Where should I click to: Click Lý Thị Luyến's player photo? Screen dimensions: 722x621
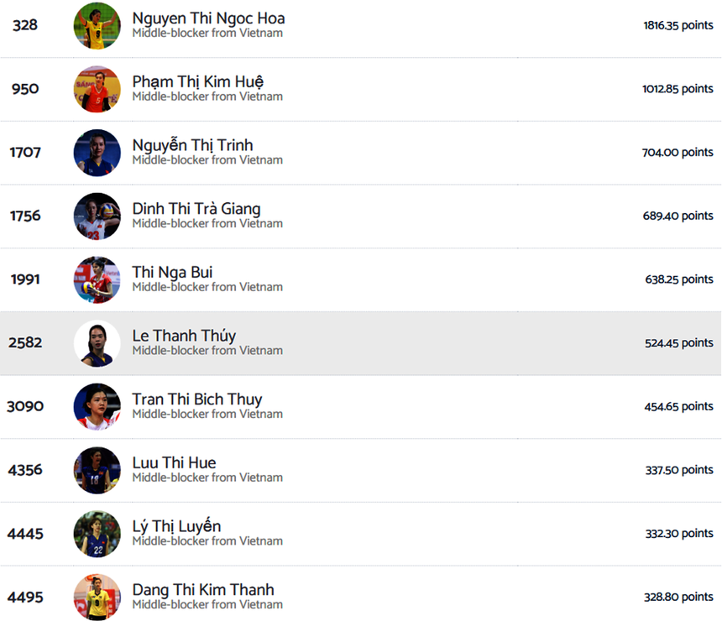tap(97, 534)
